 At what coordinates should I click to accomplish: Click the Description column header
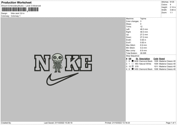[x=145, y=59]
